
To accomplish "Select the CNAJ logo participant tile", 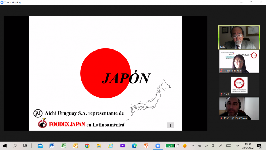I will click(239, 85).
